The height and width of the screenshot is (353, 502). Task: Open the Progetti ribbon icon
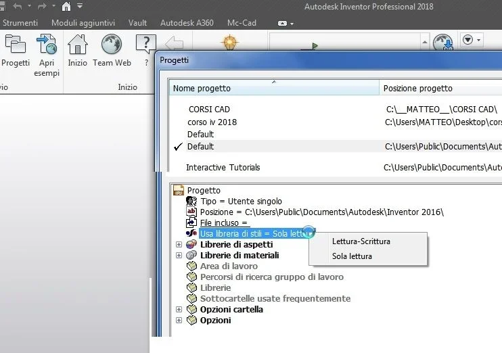[x=15, y=44]
